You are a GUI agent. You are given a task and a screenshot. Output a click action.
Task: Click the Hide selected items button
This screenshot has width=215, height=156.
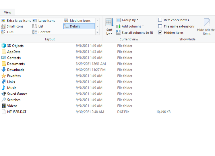point(206,27)
